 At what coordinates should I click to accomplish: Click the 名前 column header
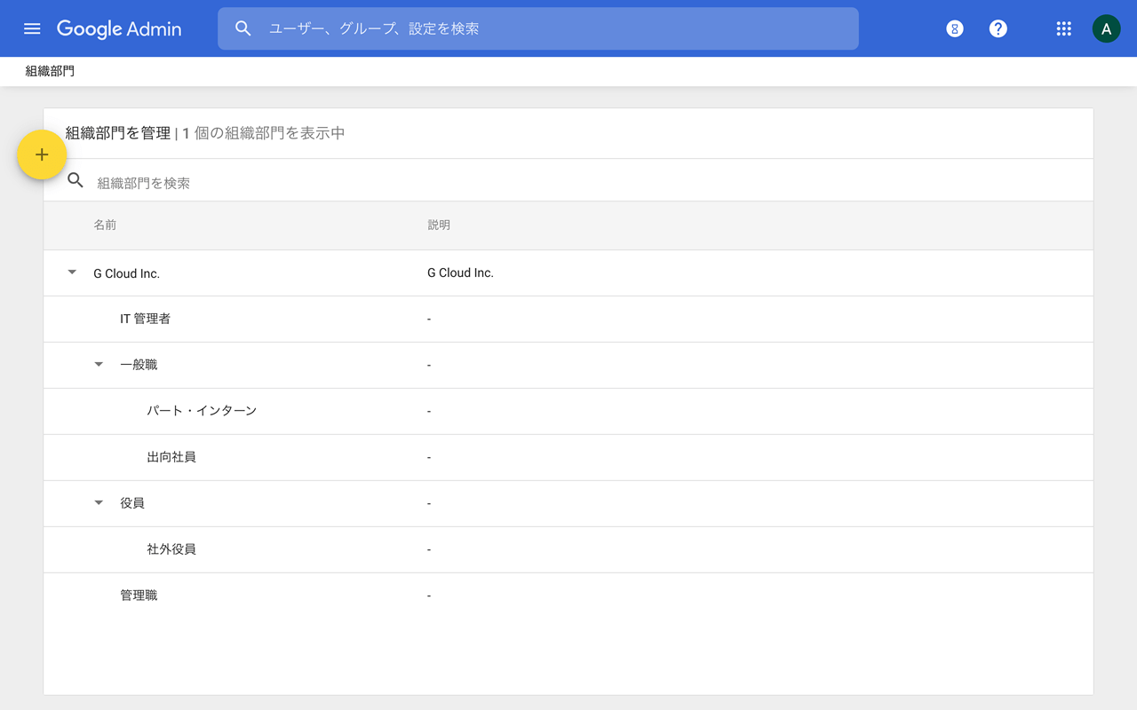point(105,225)
